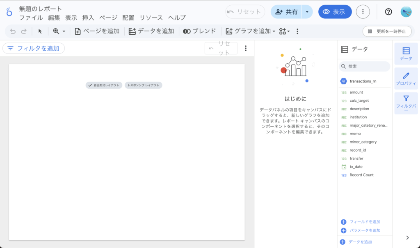Screen dimensions: 420x248
Task: Open the ファイル menu
Action: pyautogui.click(x=31, y=18)
